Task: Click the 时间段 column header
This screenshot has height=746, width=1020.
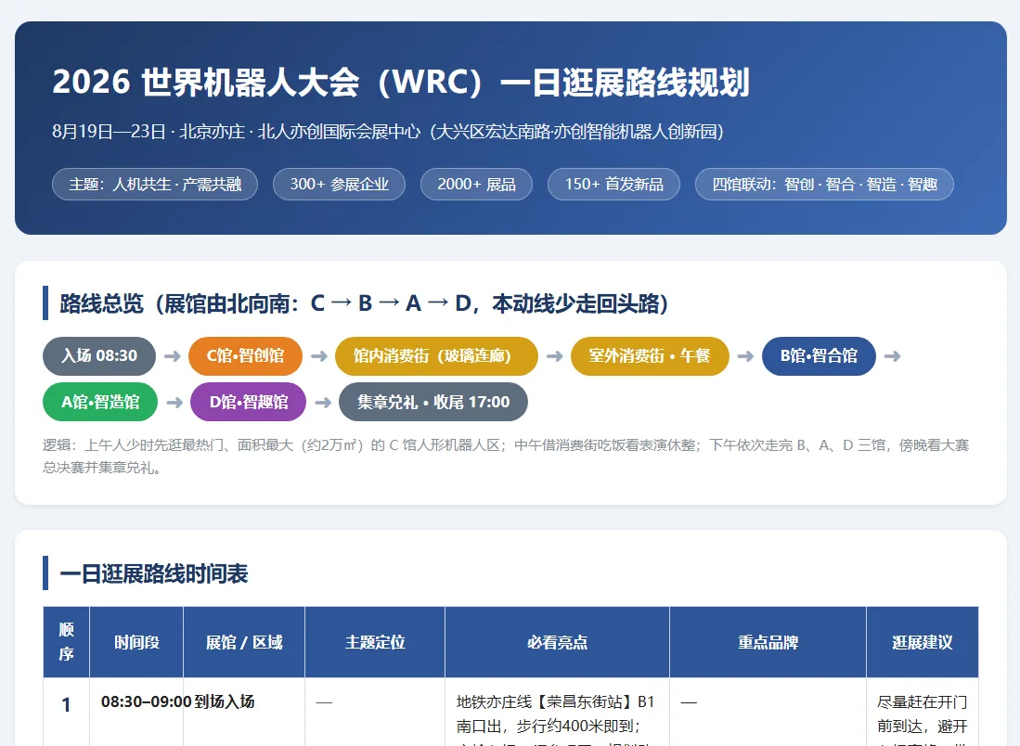Action: click(x=136, y=642)
